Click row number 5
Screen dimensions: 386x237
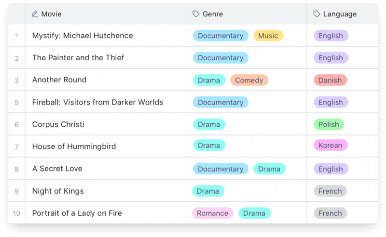point(16,102)
